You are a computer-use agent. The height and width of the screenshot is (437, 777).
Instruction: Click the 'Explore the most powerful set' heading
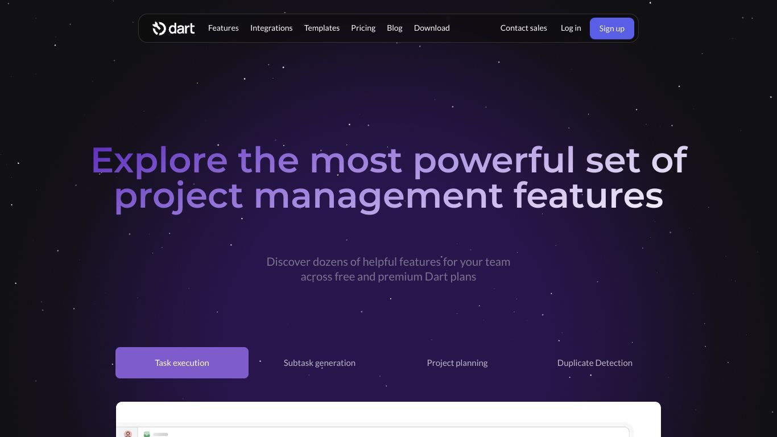(x=389, y=178)
